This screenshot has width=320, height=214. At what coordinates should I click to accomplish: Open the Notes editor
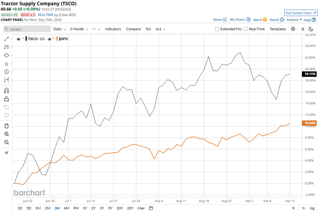click(220, 20)
